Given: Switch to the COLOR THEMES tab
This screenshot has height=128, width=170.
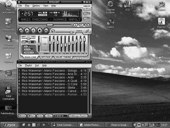Looking at the screenshot, I should click(63, 57).
